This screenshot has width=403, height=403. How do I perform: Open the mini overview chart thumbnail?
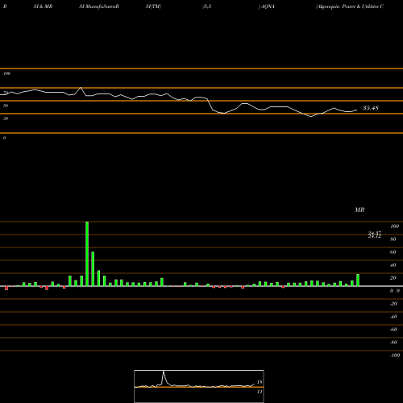[x=199, y=386]
